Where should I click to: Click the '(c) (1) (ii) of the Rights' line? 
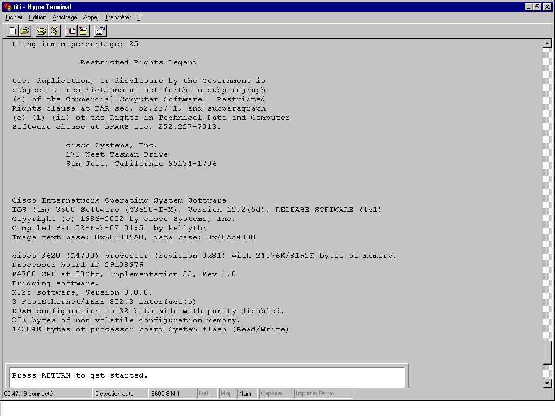pos(151,118)
